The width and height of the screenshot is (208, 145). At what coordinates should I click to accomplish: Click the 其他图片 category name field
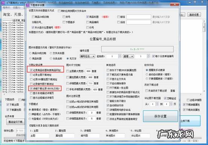coord(115,136)
